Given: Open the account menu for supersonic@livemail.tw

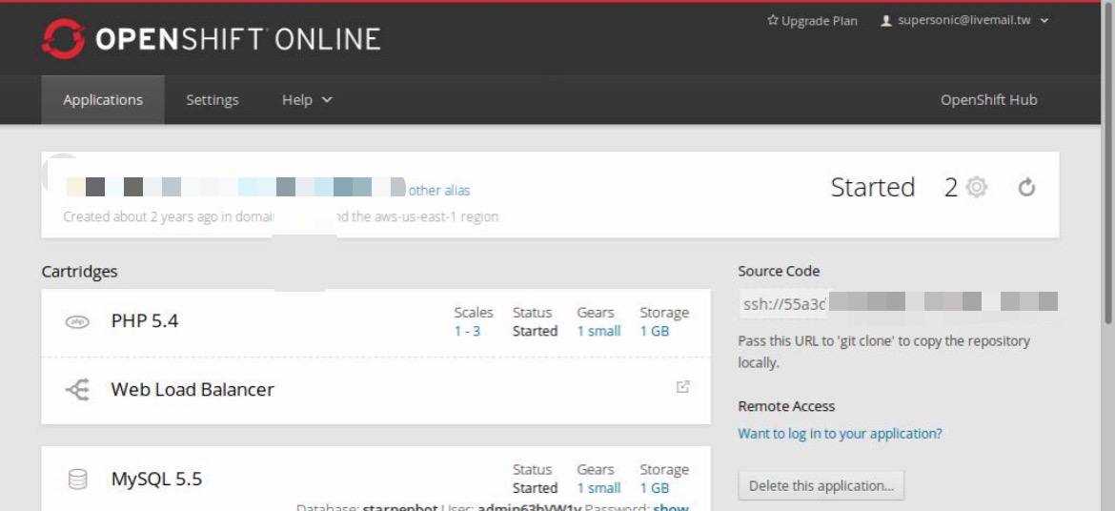Looking at the screenshot, I should tap(964, 21).
